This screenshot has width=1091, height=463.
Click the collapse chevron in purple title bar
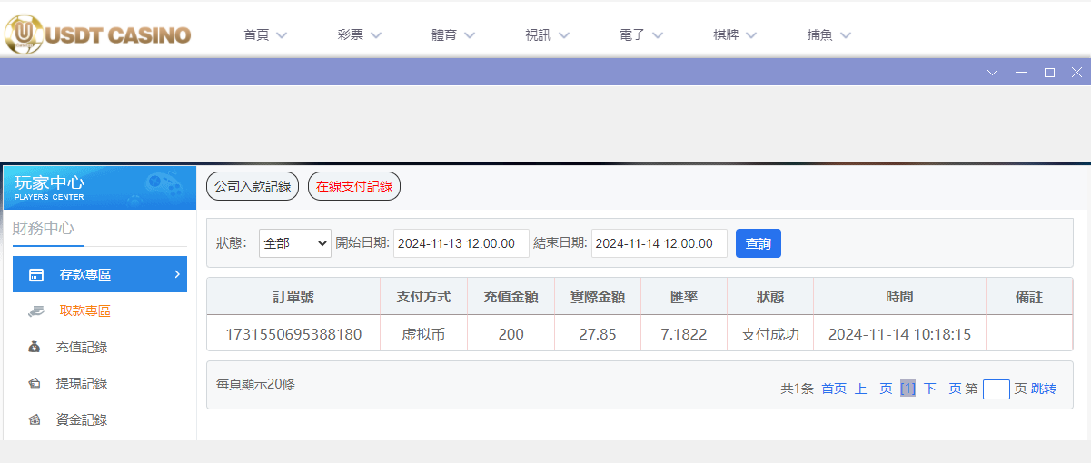pos(993,73)
